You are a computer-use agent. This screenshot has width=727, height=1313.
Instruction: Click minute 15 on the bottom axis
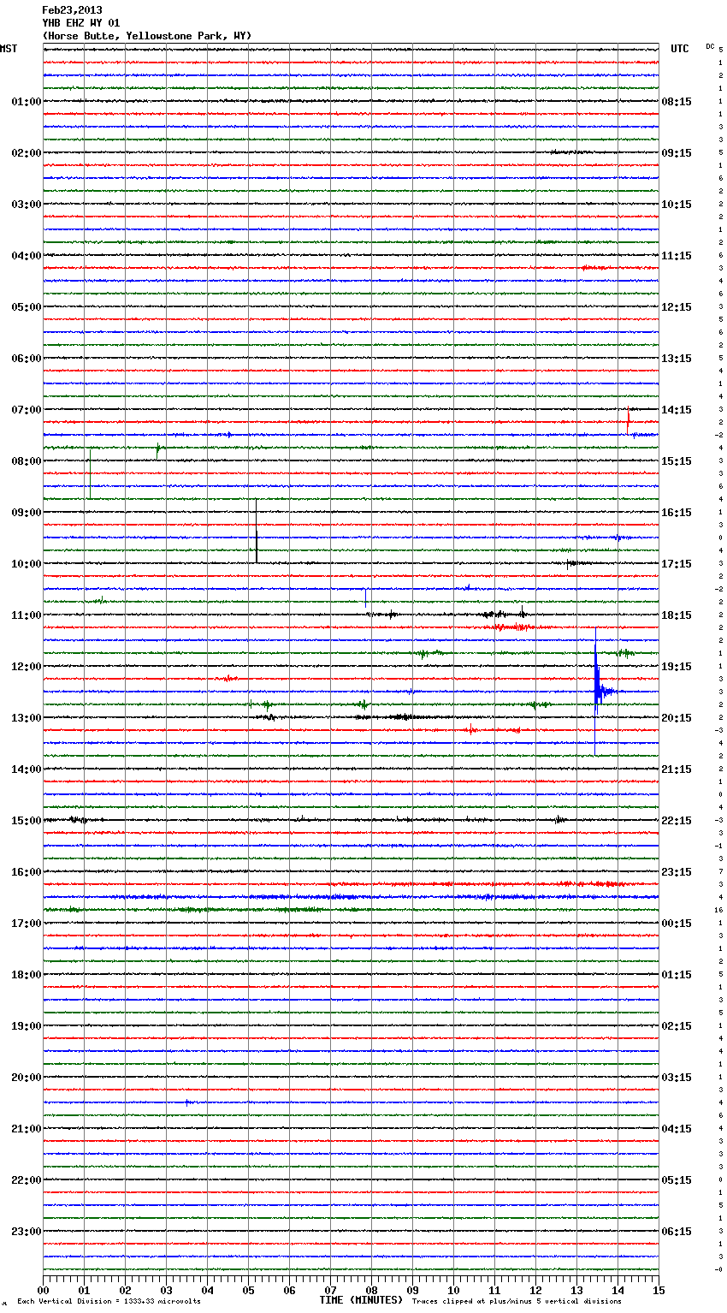[x=658, y=1290]
